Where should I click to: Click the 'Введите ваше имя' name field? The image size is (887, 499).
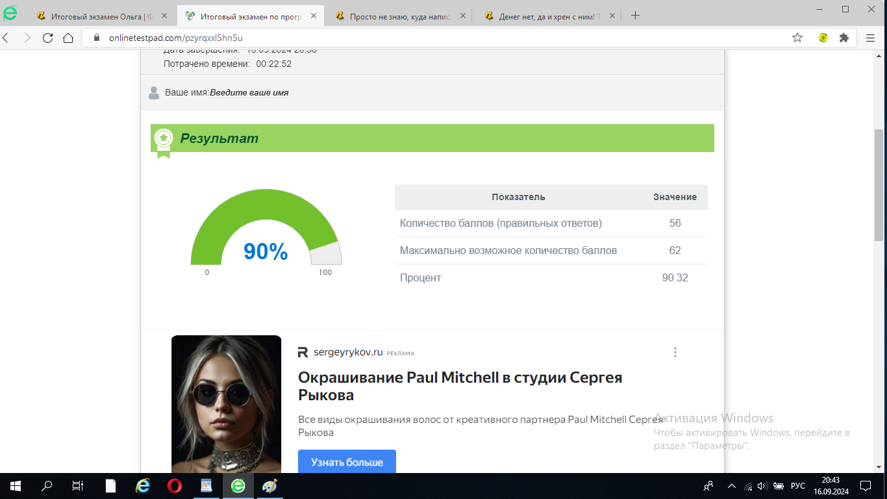pos(249,93)
